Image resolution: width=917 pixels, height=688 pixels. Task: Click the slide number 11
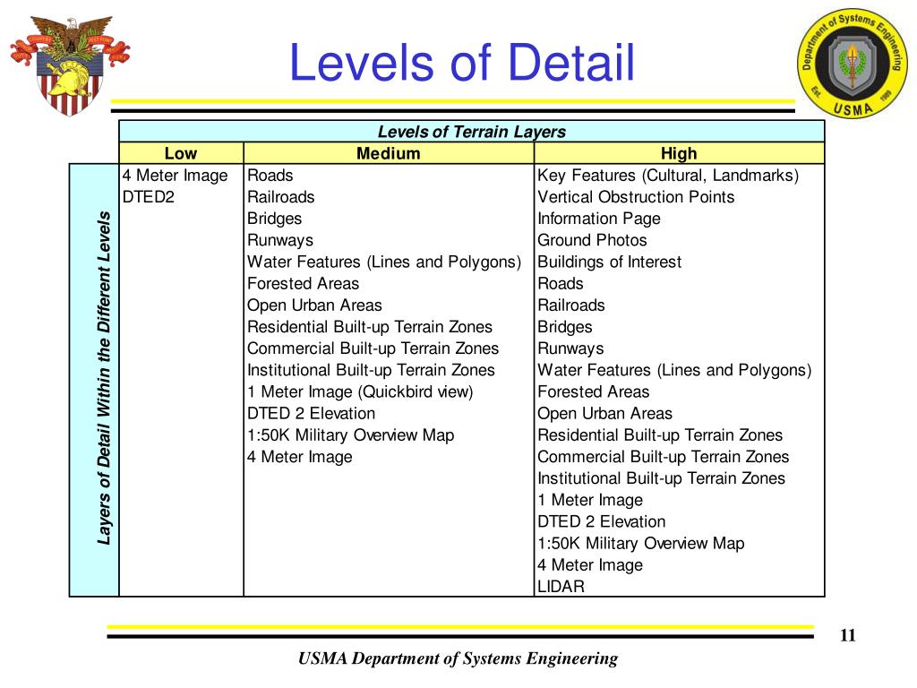tap(847, 635)
